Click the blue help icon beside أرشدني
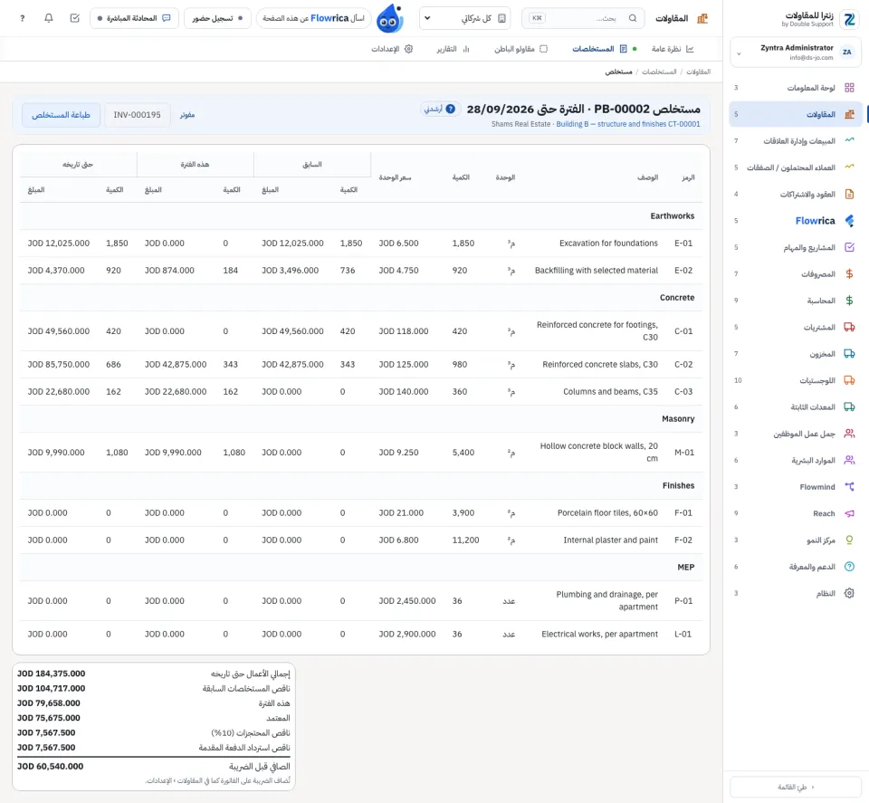Viewport: 869px width, 803px height. (x=451, y=109)
